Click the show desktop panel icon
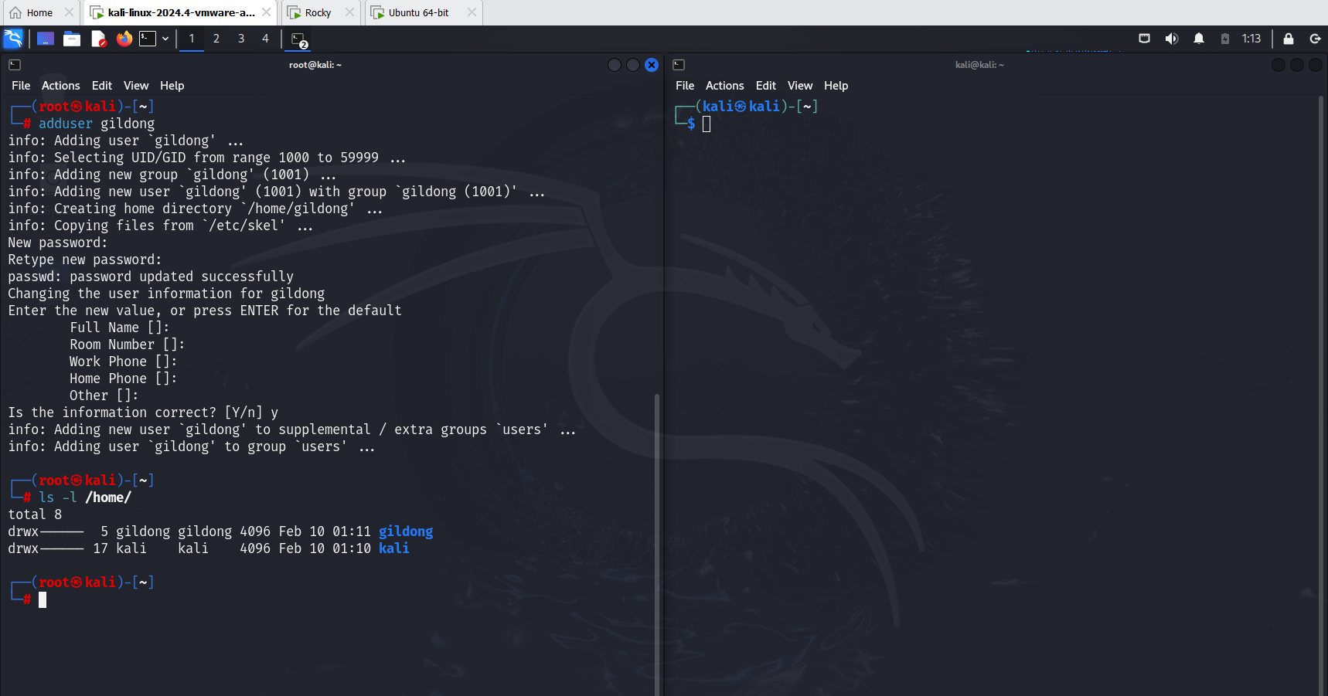The image size is (1328, 696). pos(46,39)
